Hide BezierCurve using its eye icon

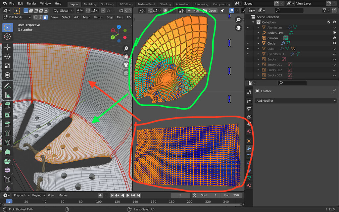334,33
